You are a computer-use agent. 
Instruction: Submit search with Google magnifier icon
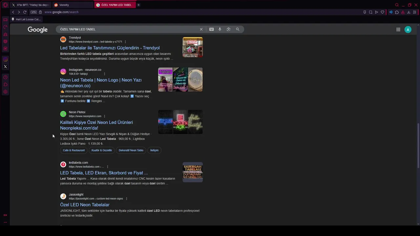point(238,29)
